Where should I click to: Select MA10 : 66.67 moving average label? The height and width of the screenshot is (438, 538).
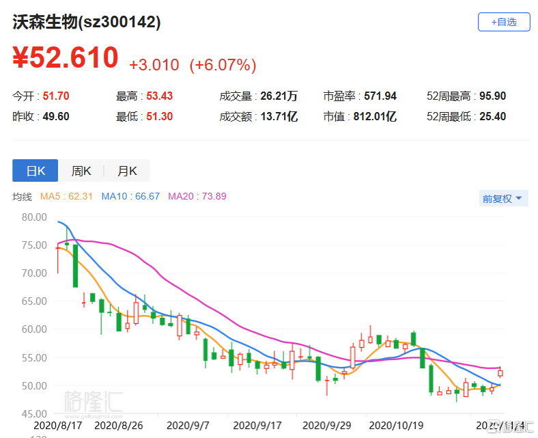[130, 196]
